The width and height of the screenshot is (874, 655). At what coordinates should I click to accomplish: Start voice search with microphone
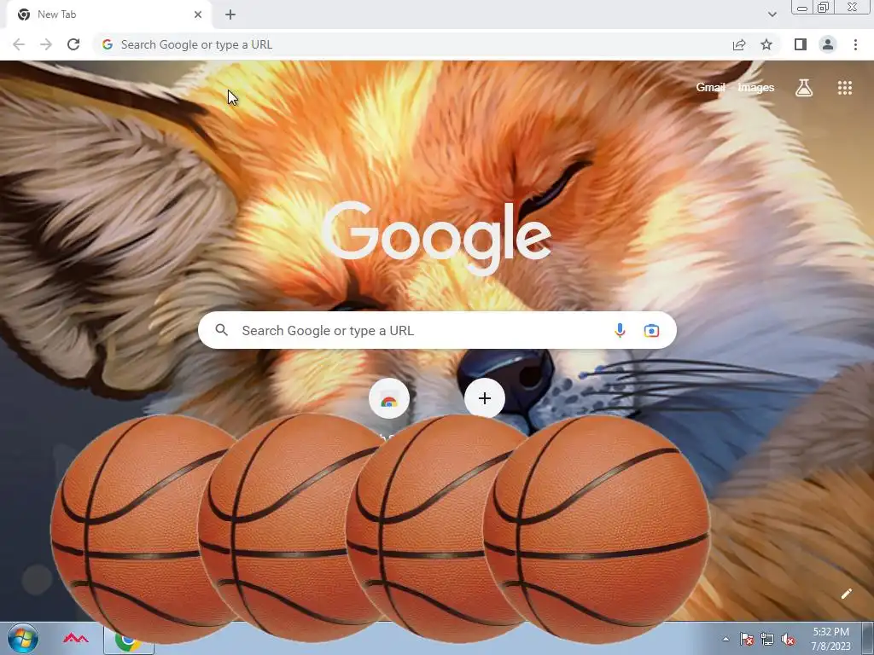[620, 330]
